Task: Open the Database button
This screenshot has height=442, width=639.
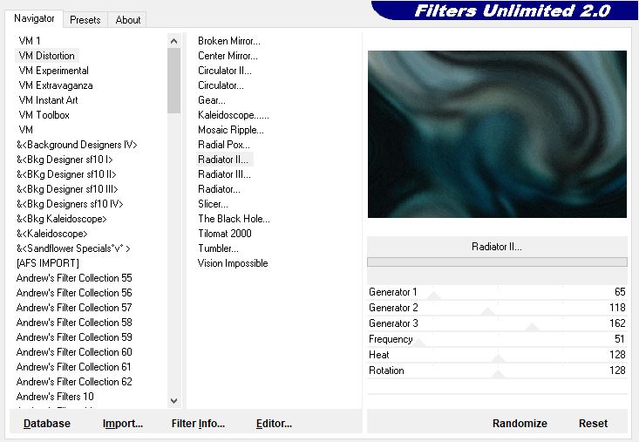Action: coord(47,424)
